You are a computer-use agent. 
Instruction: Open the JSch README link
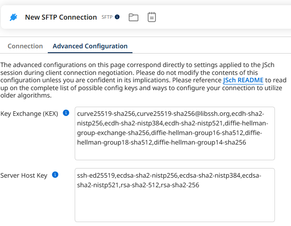(243, 80)
